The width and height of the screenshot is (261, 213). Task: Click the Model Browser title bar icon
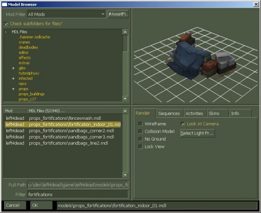(4, 5)
